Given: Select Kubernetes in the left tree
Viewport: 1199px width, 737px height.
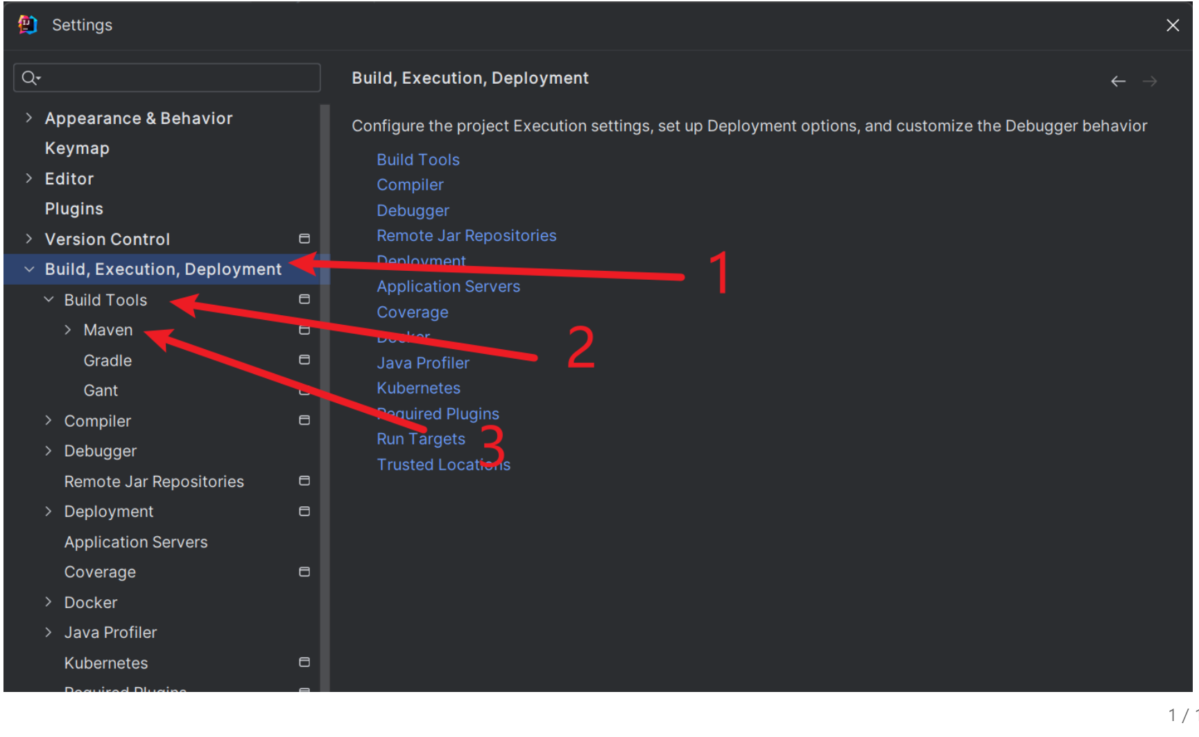Looking at the screenshot, I should 106,663.
